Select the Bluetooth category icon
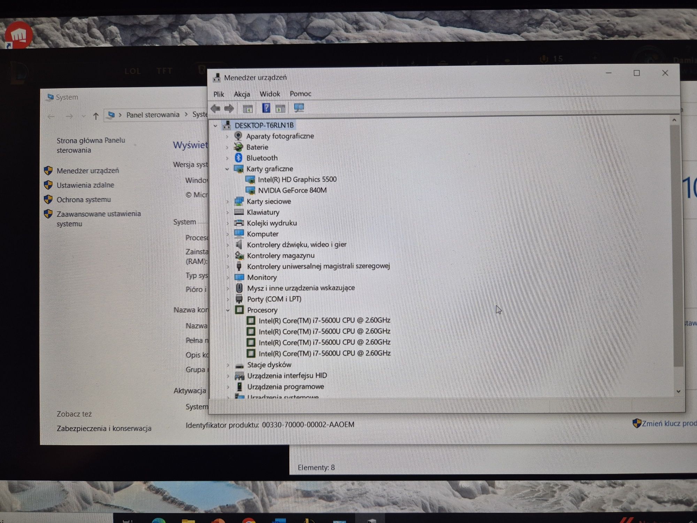Screen dimensions: 697x523 point(238,158)
